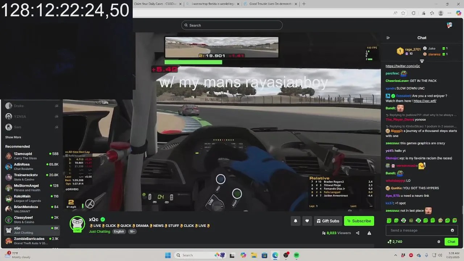
Task: Open the twitter.com/xQc link in chat
Action: pos(402,66)
